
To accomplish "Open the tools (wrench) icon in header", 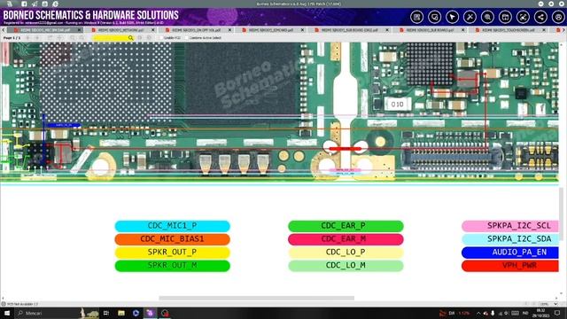I will (x=470, y=17).
